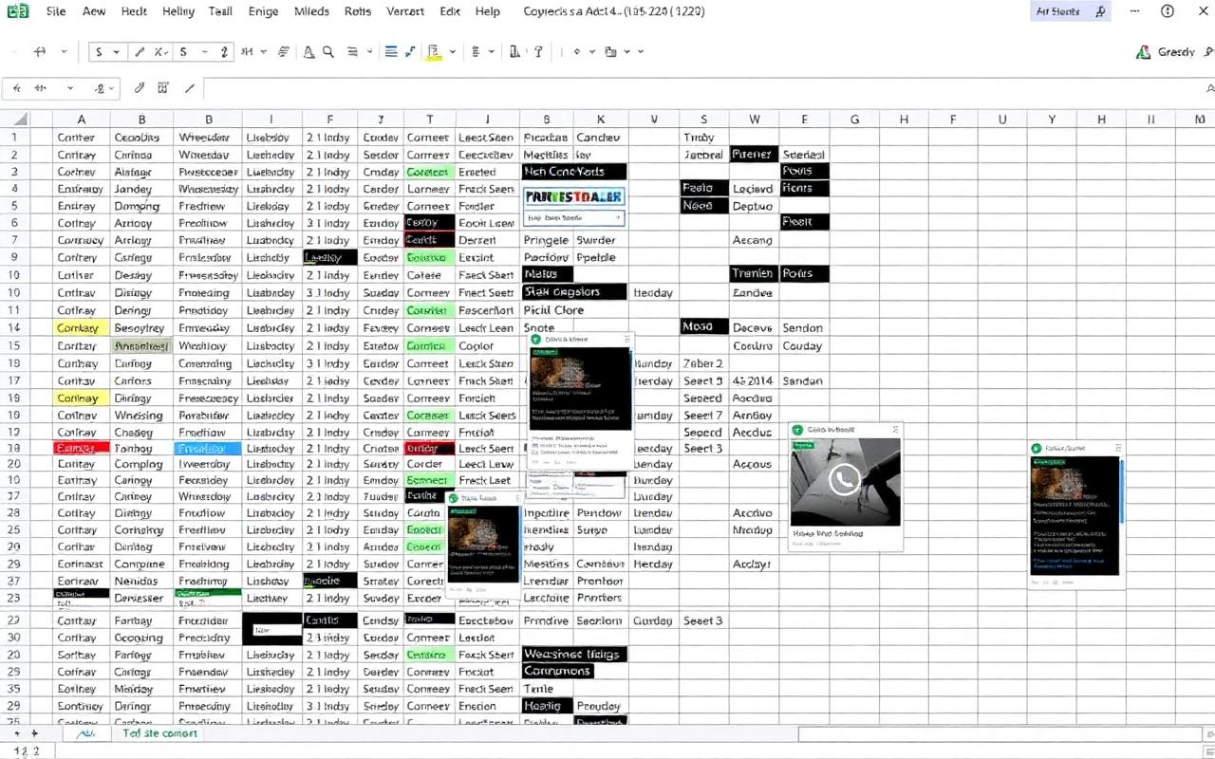Click the X icon in the boxed toolbar group

point(159,52)
